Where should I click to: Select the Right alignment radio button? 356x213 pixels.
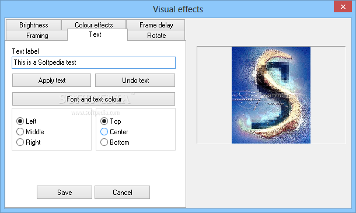tap(20, 142)
